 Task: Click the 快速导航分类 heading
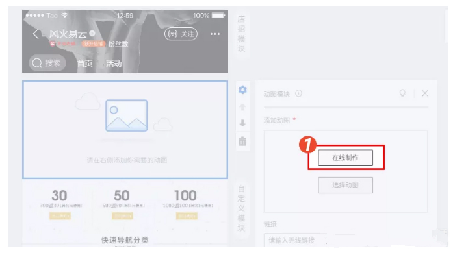tap(125, 240)
